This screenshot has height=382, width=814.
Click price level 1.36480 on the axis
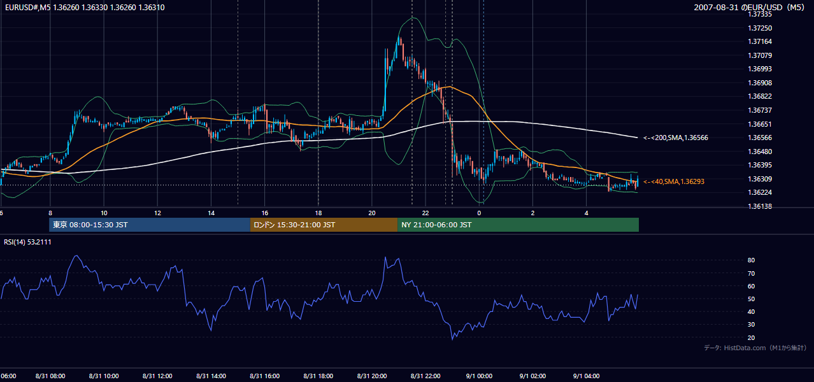click(759, 152)
